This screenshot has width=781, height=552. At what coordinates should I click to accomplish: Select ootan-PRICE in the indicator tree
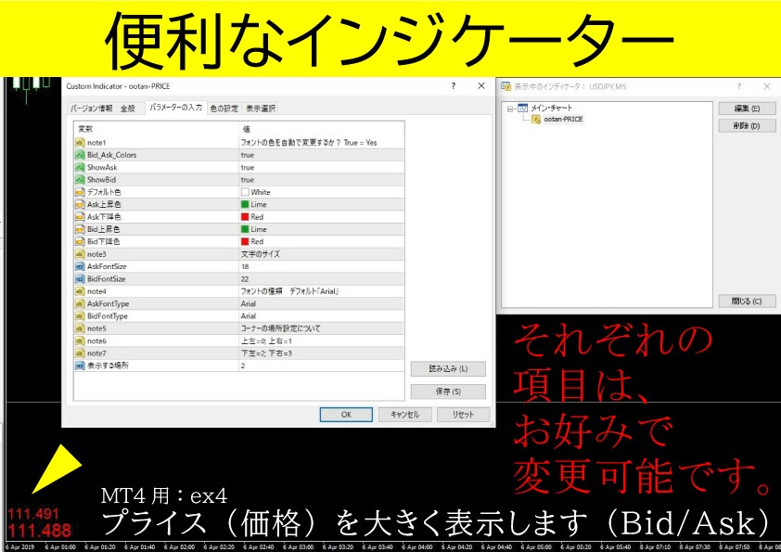[563, 119]
